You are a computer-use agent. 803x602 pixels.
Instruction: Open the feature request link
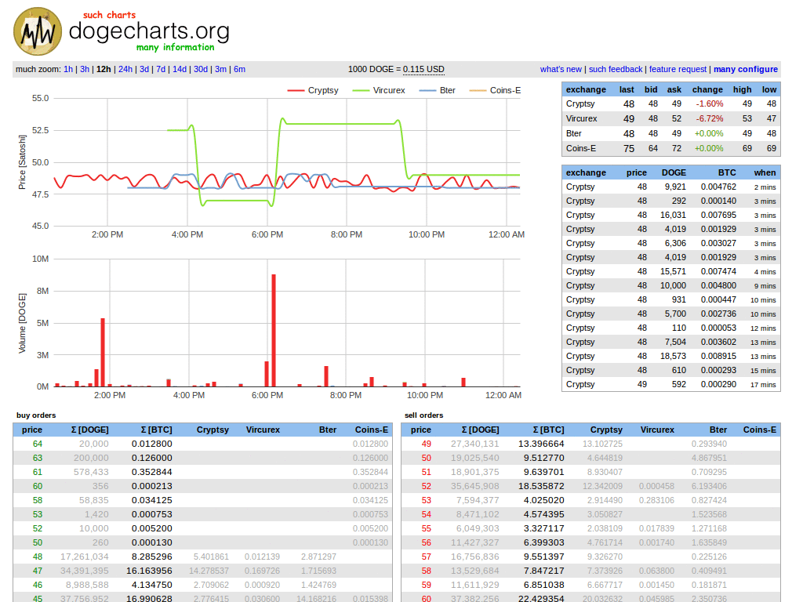[x=678, y=69]
